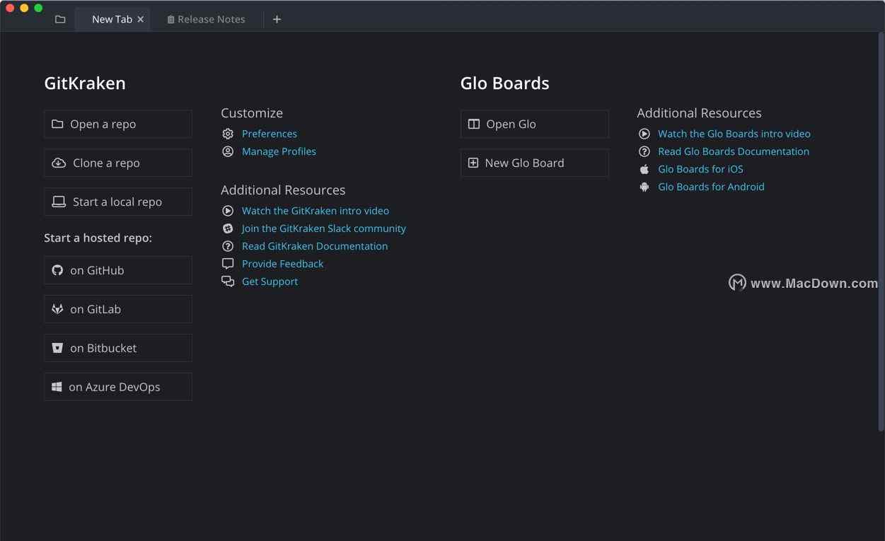Click the question mark icon beside Glo Boards Documentation

pyautogui.click(x=644, y=151)
